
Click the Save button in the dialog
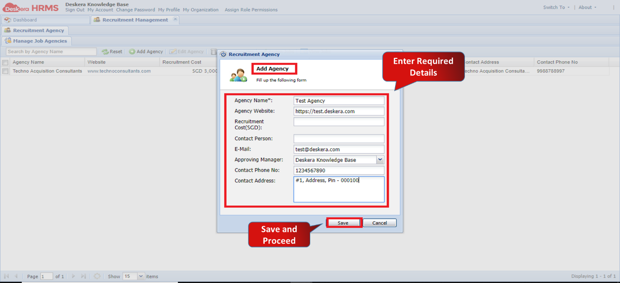coord(343,223)
